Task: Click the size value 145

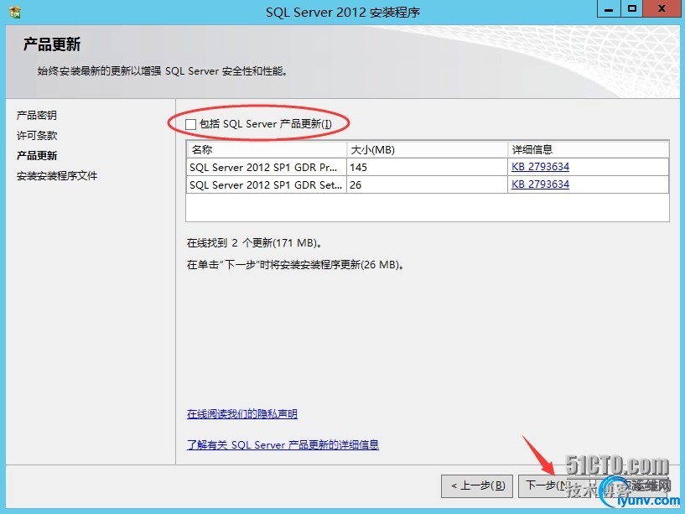Action: [x=358, y=168]
